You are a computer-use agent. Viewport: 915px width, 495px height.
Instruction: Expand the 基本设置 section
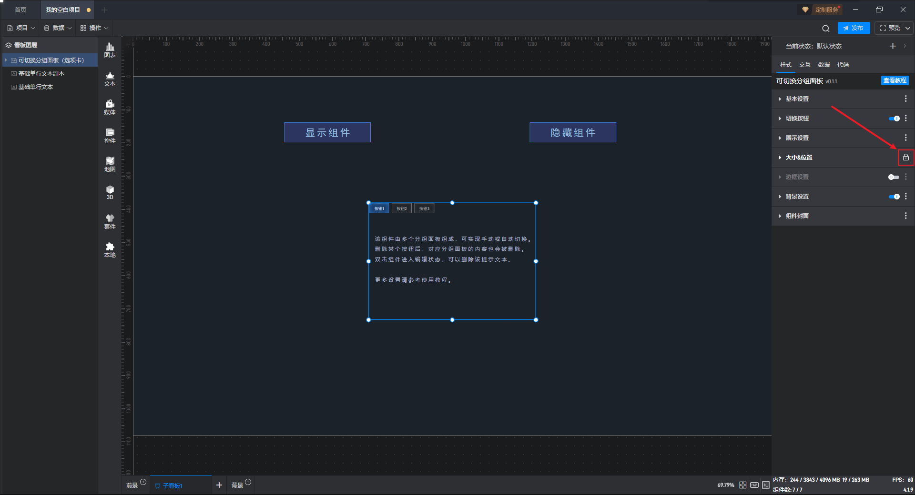[x=780, y=99]
